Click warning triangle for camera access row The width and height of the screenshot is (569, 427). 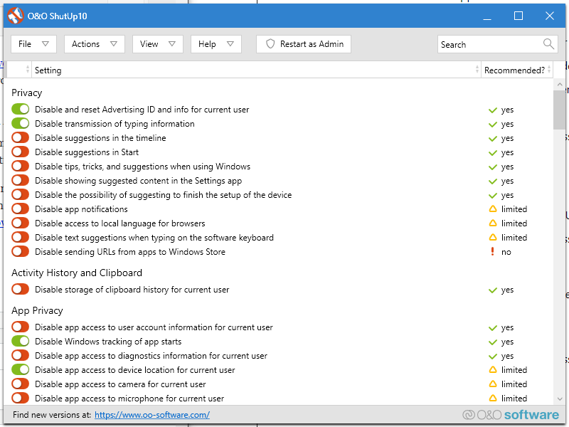492,384
